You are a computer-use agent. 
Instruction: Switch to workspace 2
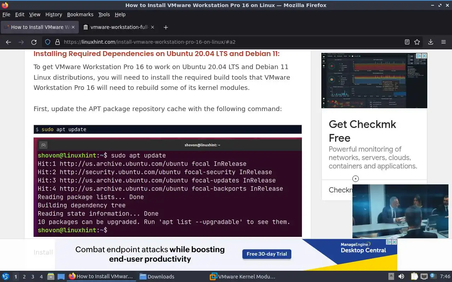click(x=24, y=277)
